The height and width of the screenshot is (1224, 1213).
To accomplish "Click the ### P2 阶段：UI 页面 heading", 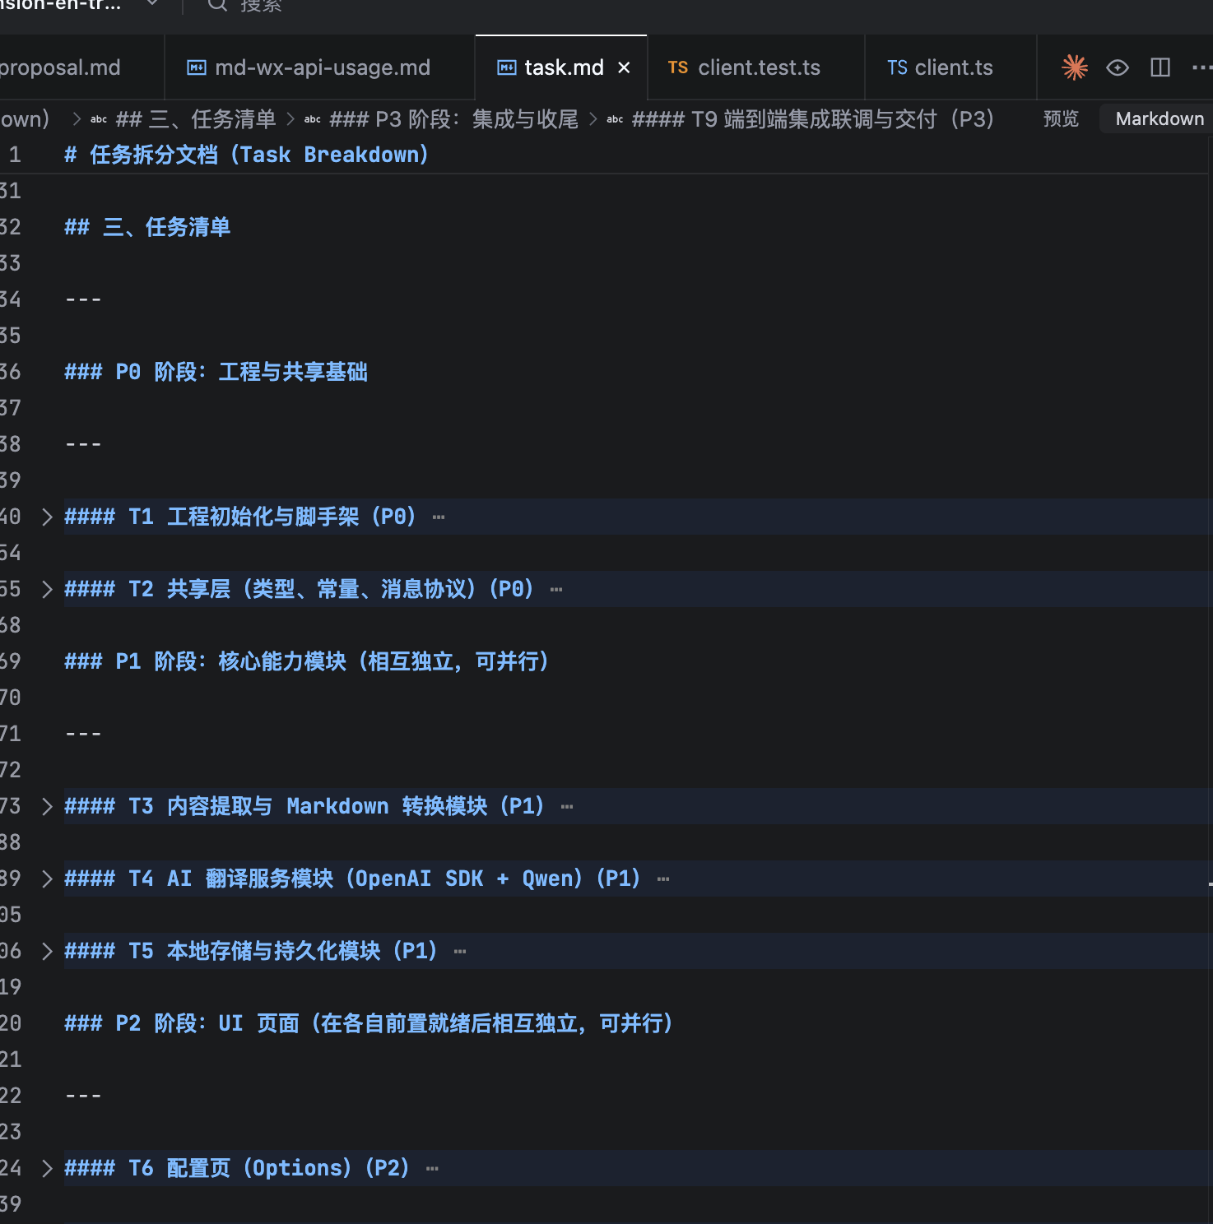I will [x=369, y=1023].
